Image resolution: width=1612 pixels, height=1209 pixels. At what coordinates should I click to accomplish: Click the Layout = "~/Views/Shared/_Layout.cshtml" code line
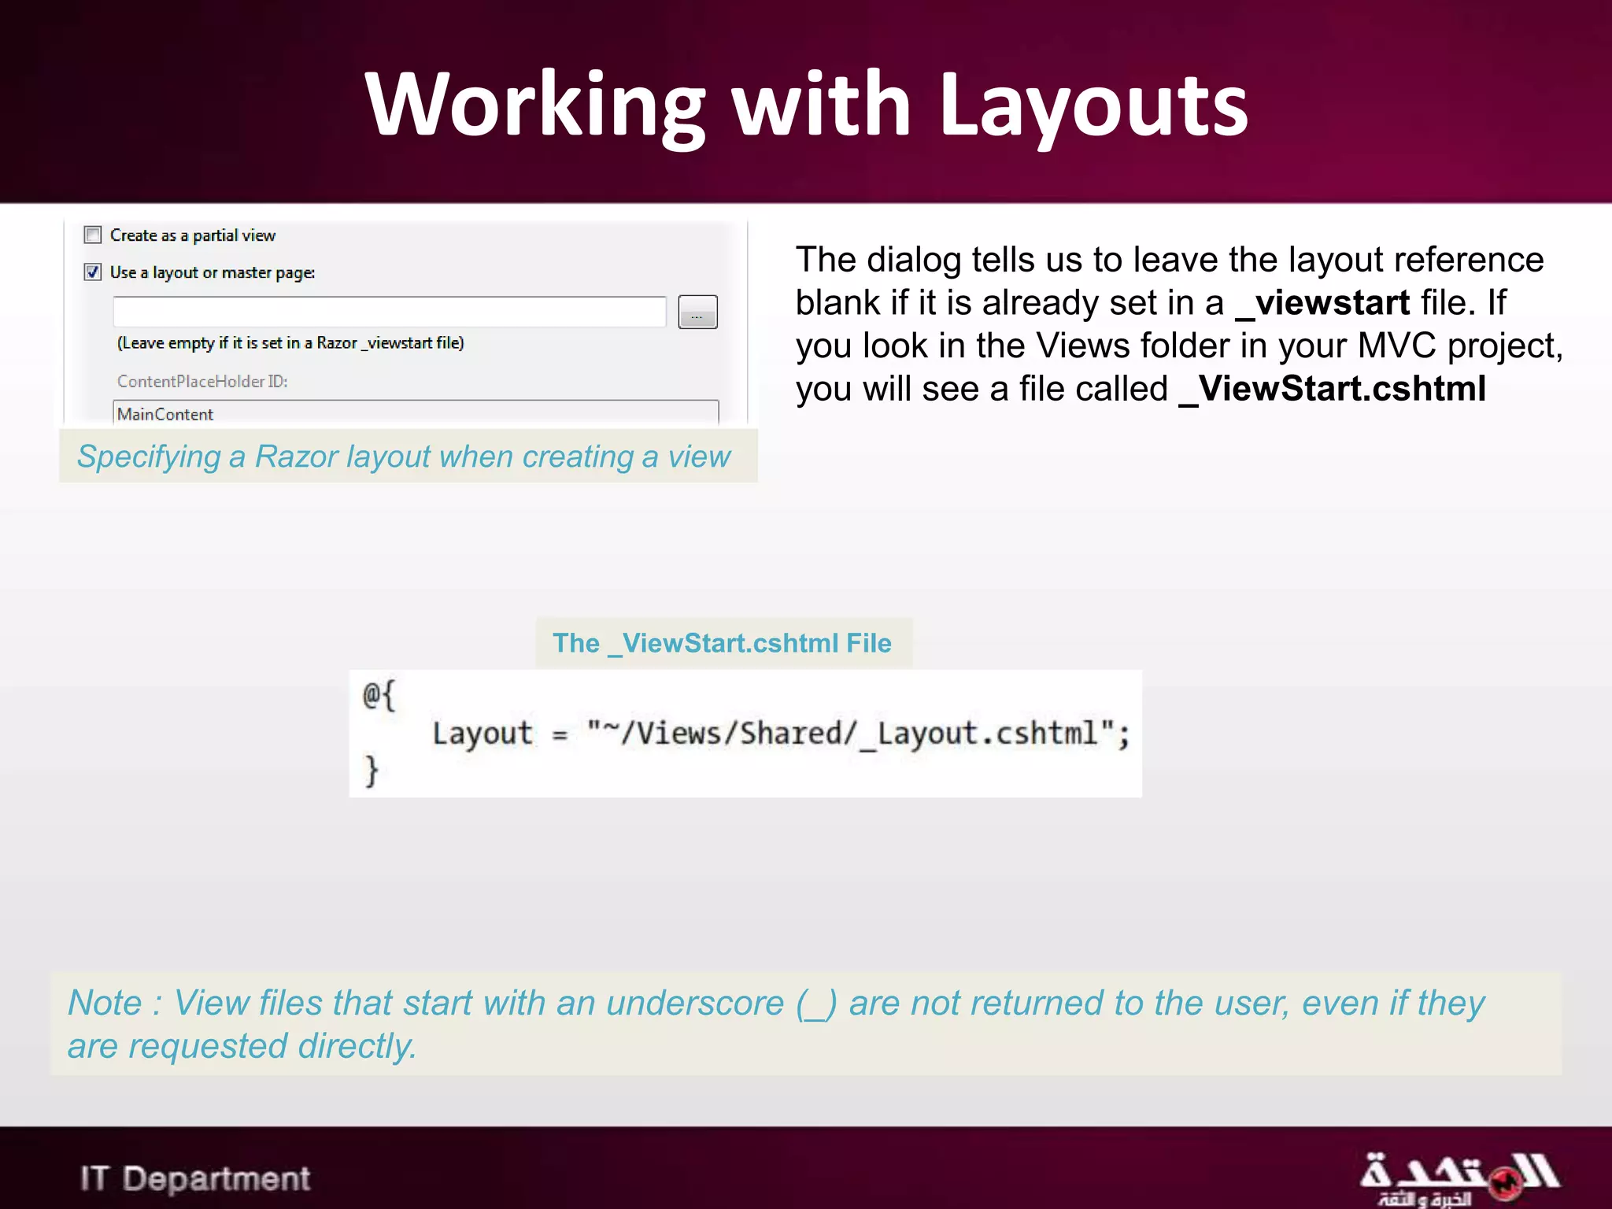(781, 734)
